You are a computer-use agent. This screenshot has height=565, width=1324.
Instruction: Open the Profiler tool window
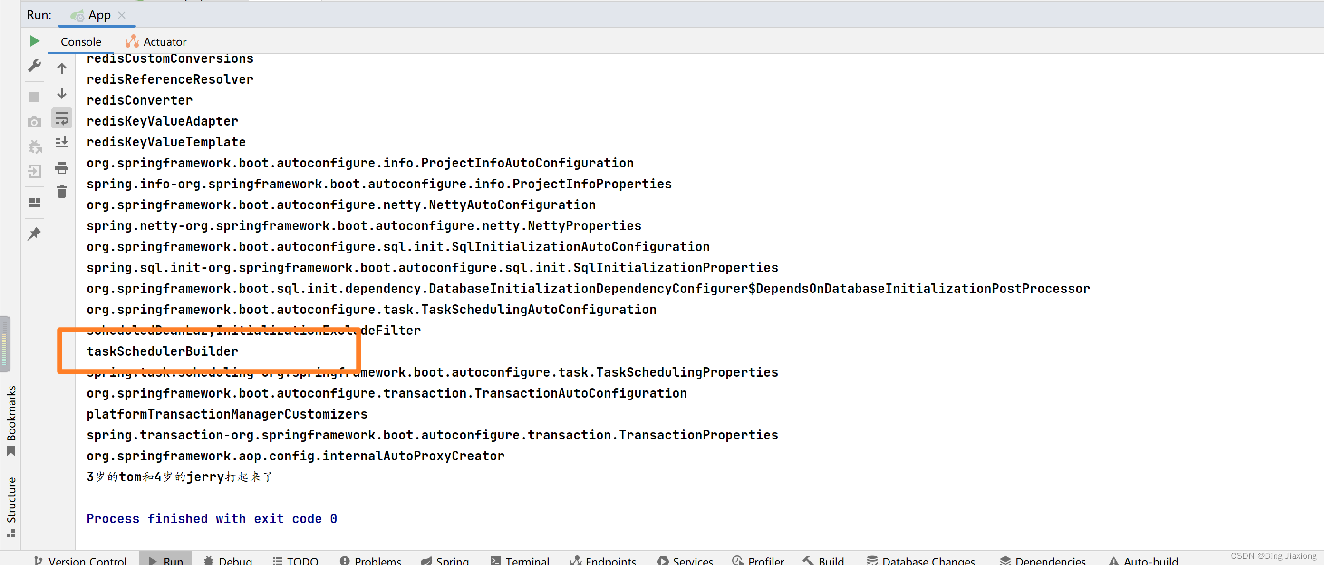758,560
